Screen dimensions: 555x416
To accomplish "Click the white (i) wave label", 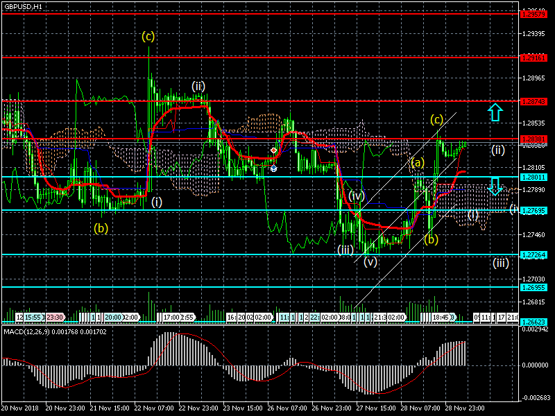I will click(157, 202).
